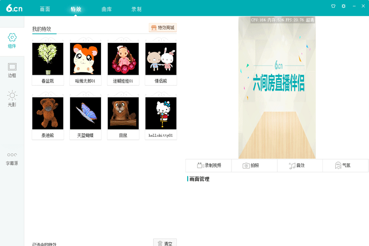Choose the 迷糊娃娃01 effect thumbnail

coord(123,59)
